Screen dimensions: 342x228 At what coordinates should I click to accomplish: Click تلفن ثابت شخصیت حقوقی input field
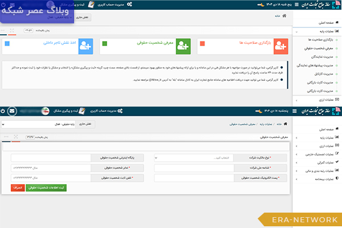[x=51, y=178]
